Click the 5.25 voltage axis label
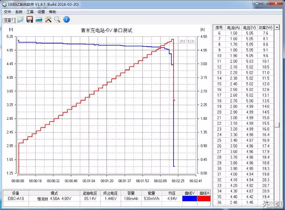The image size is (285, 210). 10,37
